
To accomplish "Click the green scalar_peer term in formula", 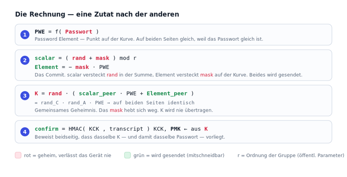I will (x=97, y=93).
